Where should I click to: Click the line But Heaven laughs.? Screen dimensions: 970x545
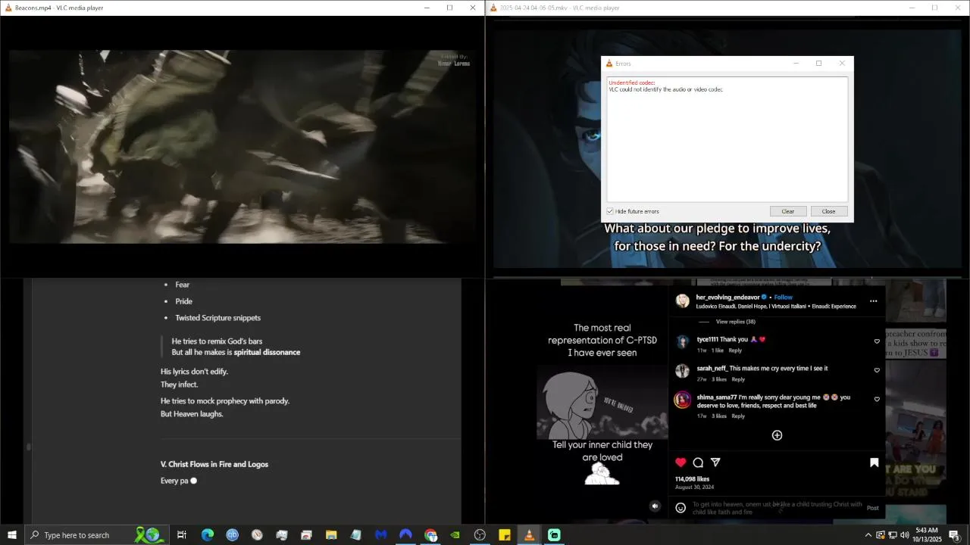coord(192,414)
